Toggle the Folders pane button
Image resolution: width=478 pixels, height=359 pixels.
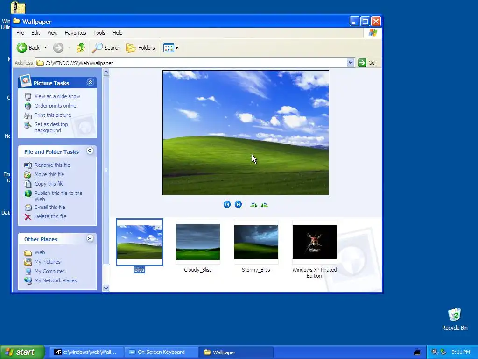point(141,48)
